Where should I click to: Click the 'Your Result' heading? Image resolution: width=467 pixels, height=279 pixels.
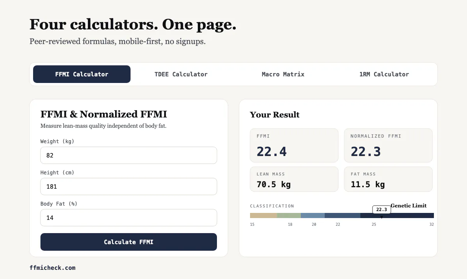click(x=275, y=115)
